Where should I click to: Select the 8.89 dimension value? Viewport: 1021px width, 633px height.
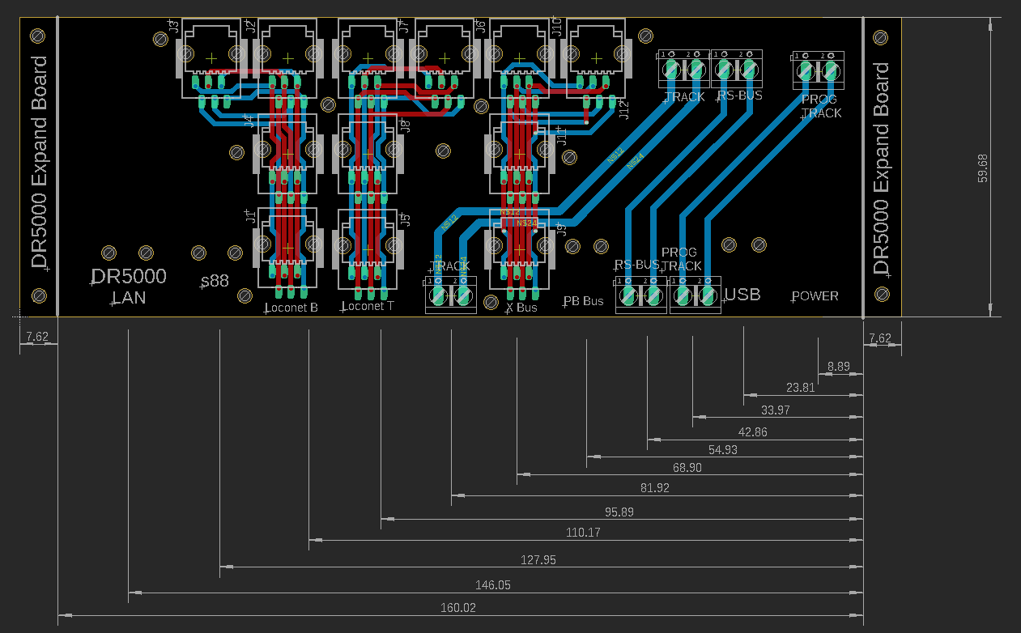click(838, 367)
